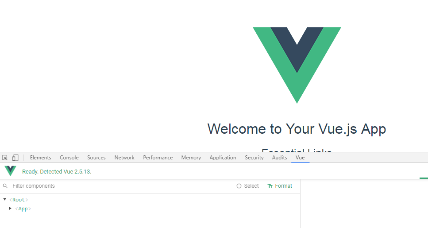Viewport: 428px width, 228px height.
Task: Switch to the Console tab
Action: [x=69, y=158]
